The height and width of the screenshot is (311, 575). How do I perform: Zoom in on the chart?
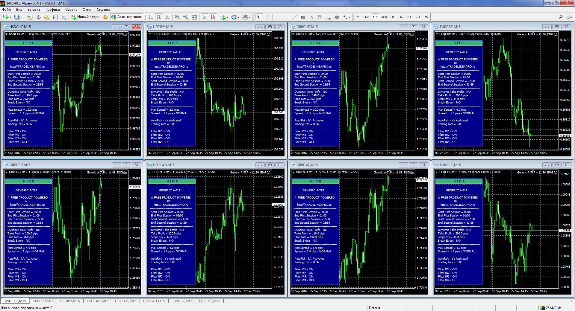[x=177, y=17]
